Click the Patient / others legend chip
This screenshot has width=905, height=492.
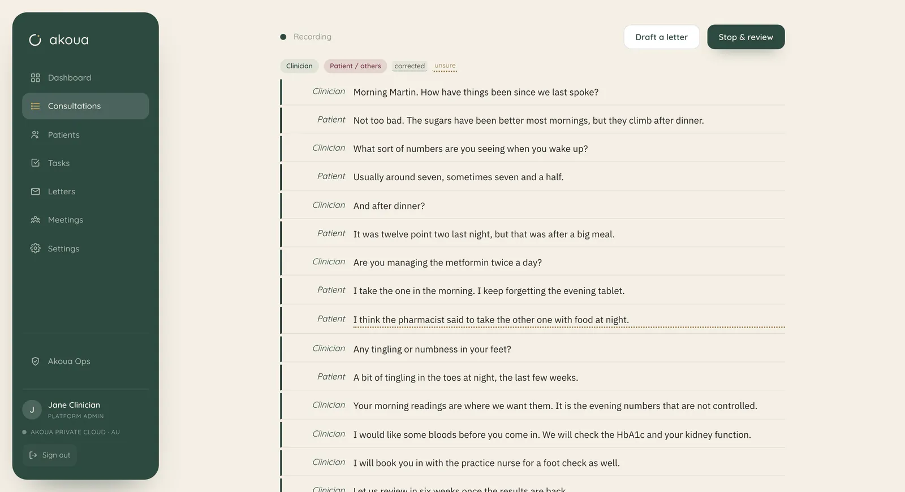coord(355,66)
